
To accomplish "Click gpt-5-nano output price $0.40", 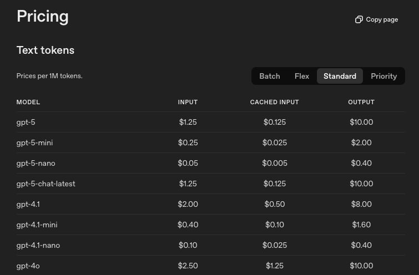I will (361, 163).
